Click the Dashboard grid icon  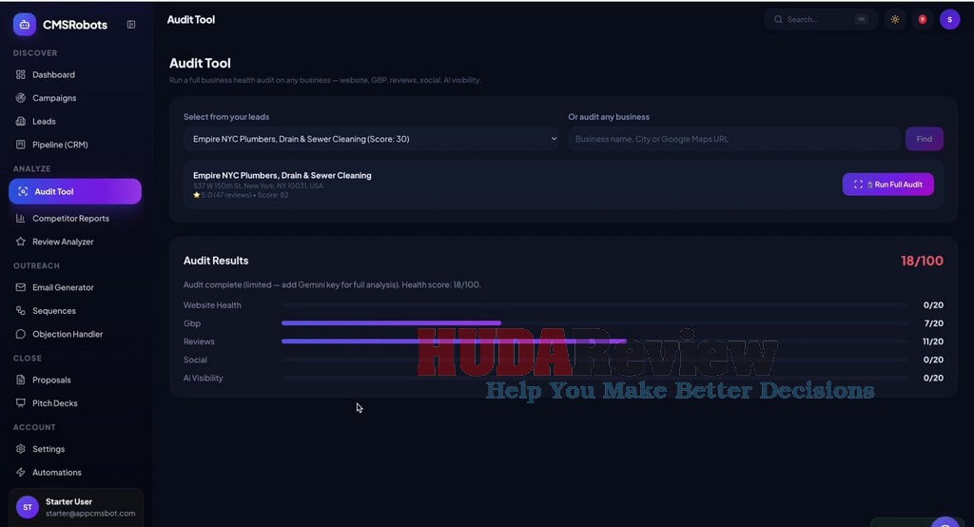(21, 74)
